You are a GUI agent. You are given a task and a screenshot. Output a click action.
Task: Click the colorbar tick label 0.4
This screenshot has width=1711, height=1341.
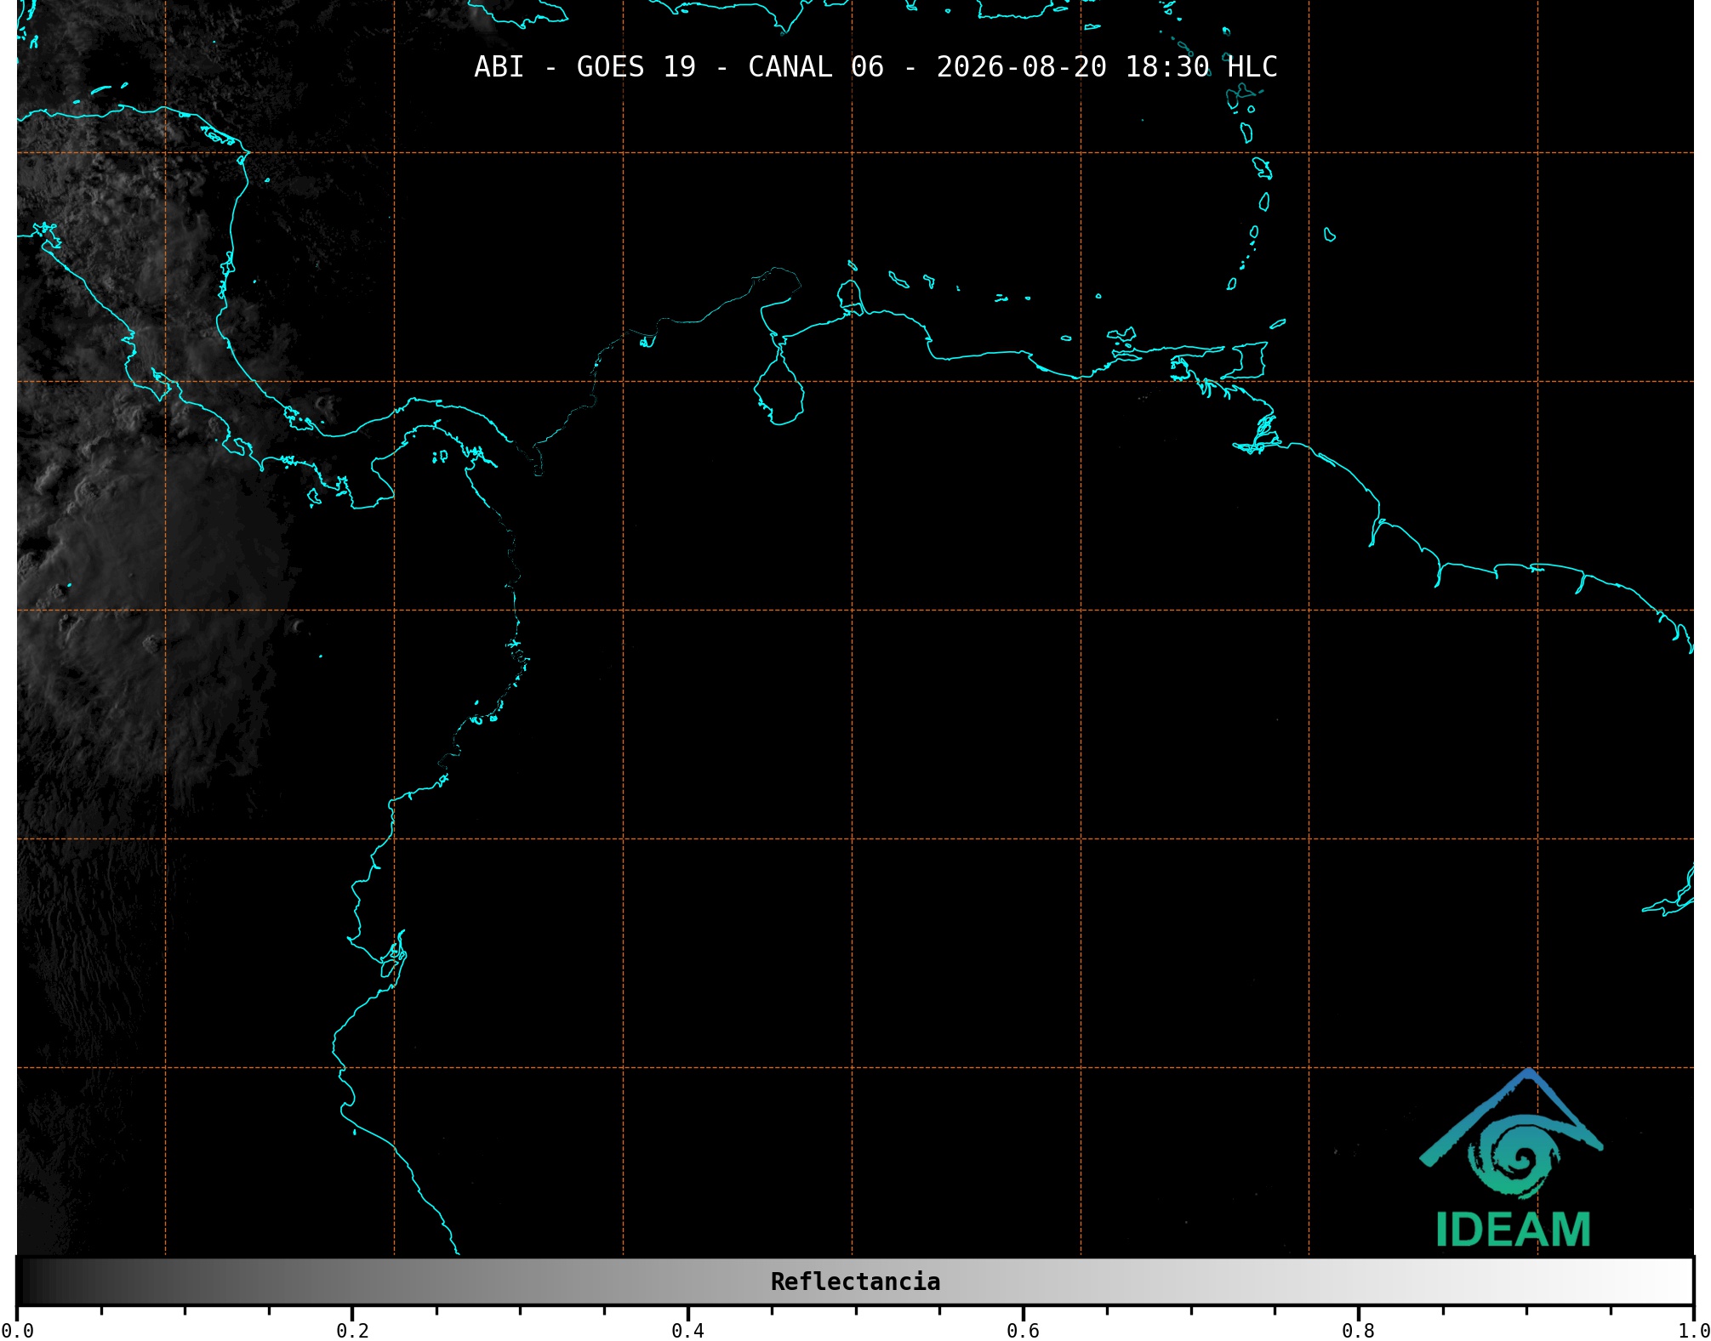click(687, 1331)
